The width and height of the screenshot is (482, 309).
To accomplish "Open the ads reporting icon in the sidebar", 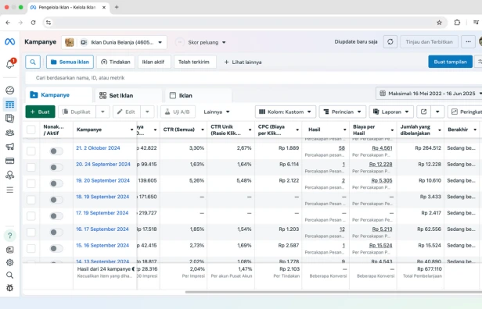I will pyautogui.click(x=10, y=119).
